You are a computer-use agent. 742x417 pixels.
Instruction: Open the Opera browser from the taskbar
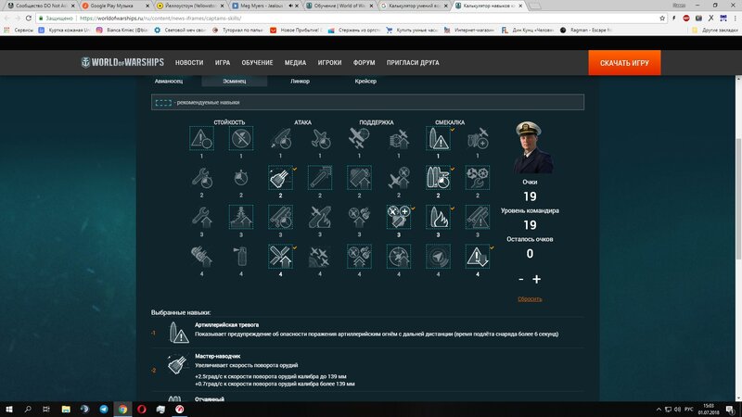pos(143,409)
